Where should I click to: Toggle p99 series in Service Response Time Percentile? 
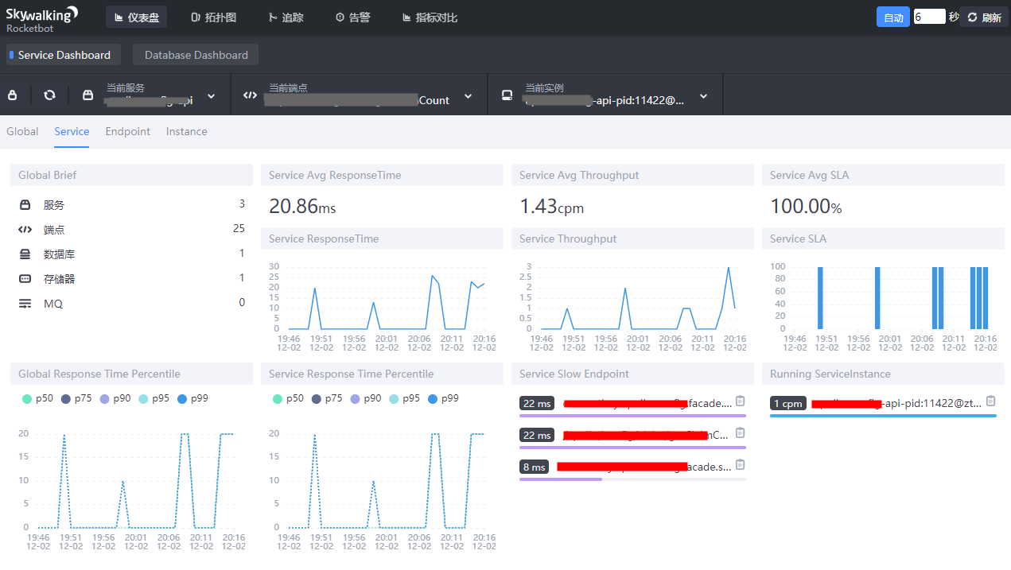coord(441,398)
